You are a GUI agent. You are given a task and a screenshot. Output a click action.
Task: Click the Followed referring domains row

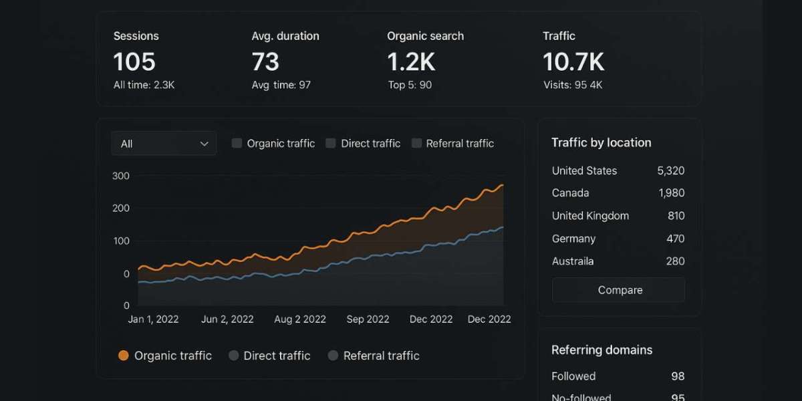[618, 376]
